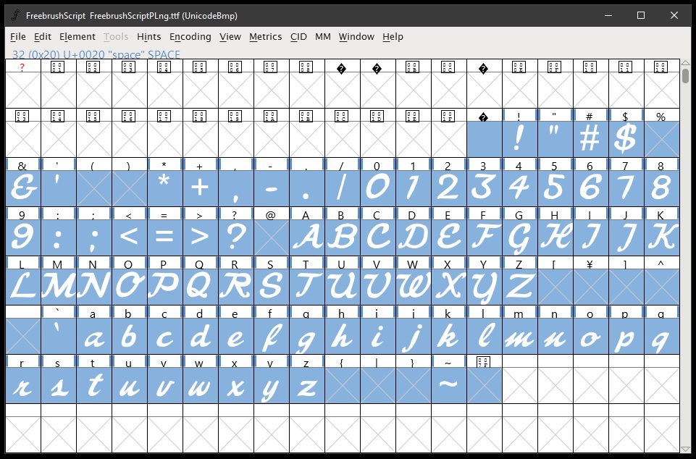Screen dimensions: 696x459
Task: Open the Window menu
Action: pos(356,37)
